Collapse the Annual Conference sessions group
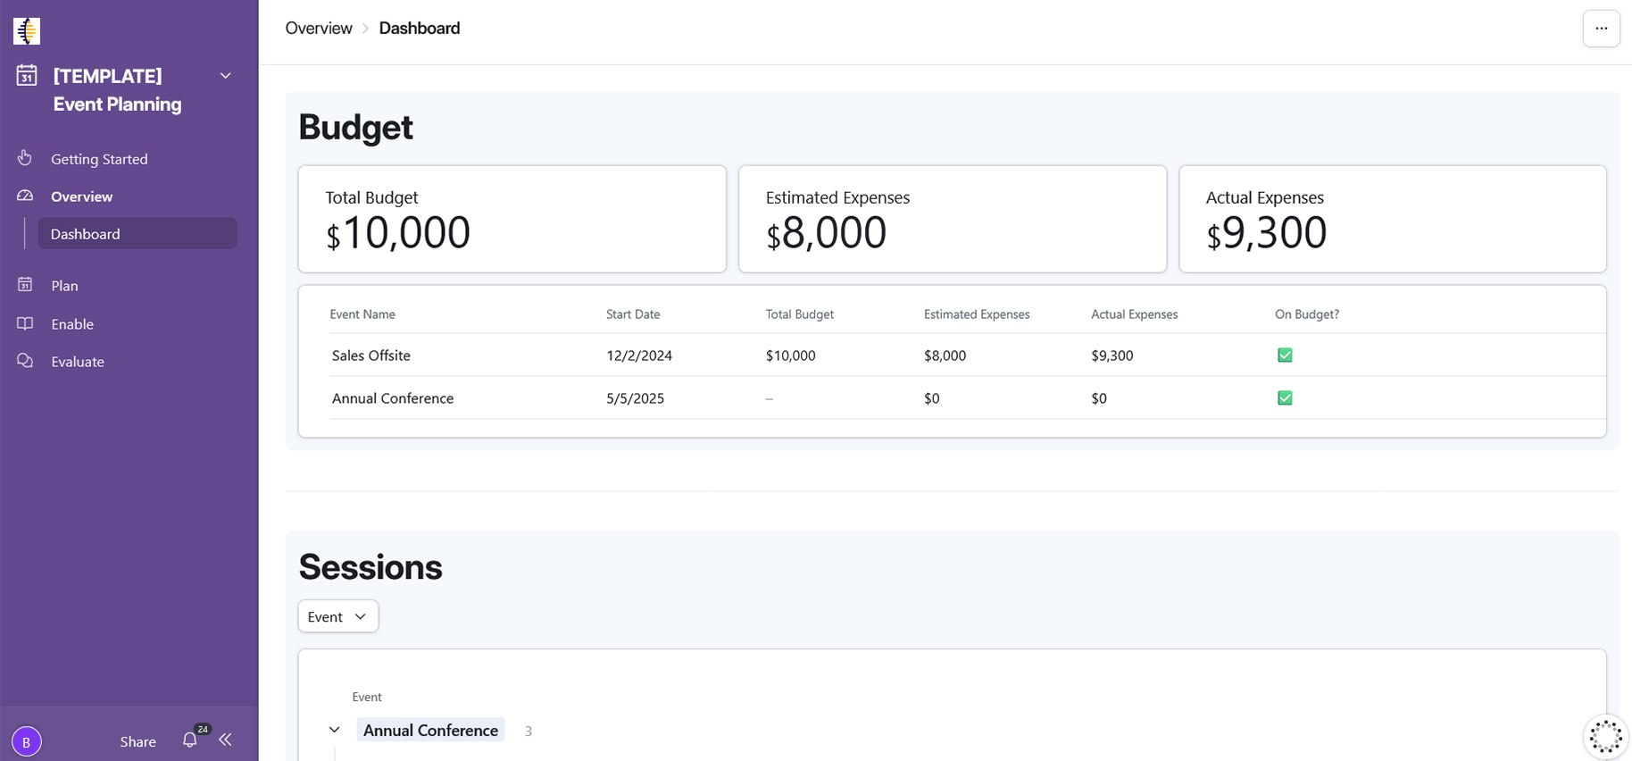The image size is (1632, 761). coord(335,730)
